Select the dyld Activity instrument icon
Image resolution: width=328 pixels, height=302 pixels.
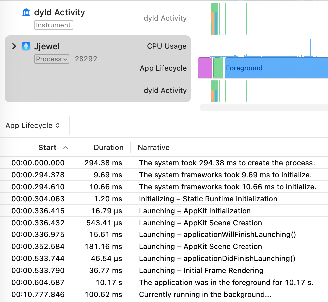26,12
